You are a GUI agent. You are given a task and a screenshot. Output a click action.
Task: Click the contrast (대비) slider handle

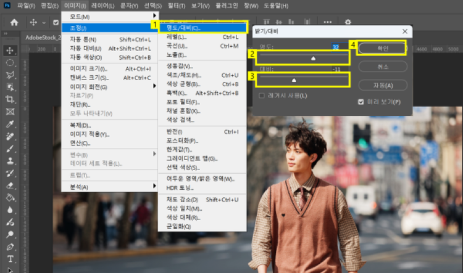tap(294, 80)
